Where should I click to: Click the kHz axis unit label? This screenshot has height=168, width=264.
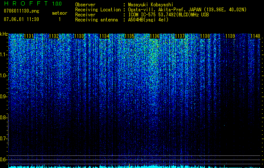tap(4, 34)
